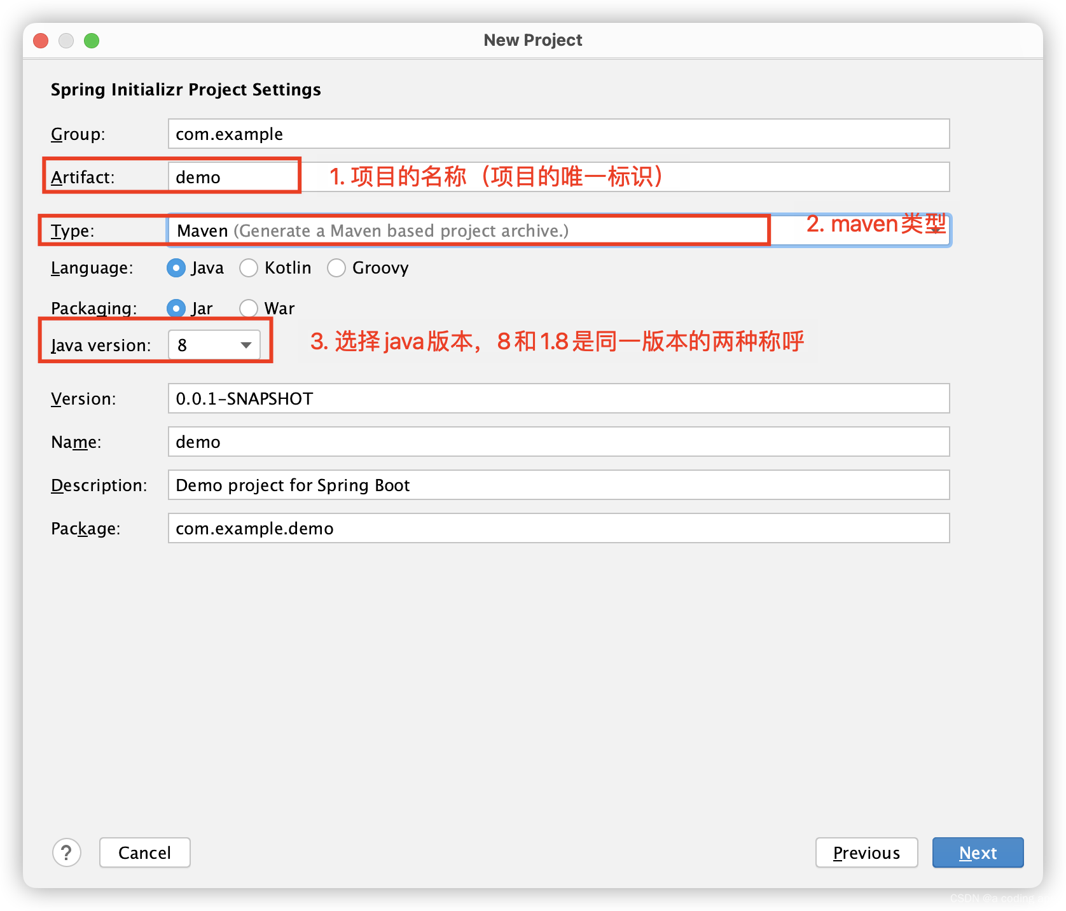The width and height of the screenshot is (1066, 911).
Task: Open the Java version dropdown
Action: tap(214, 345)
